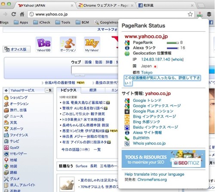The width and height of the screenshot is (215, 192).
Task: Collapse Yahoo!サービス with the down arrow
Action: 6,91
